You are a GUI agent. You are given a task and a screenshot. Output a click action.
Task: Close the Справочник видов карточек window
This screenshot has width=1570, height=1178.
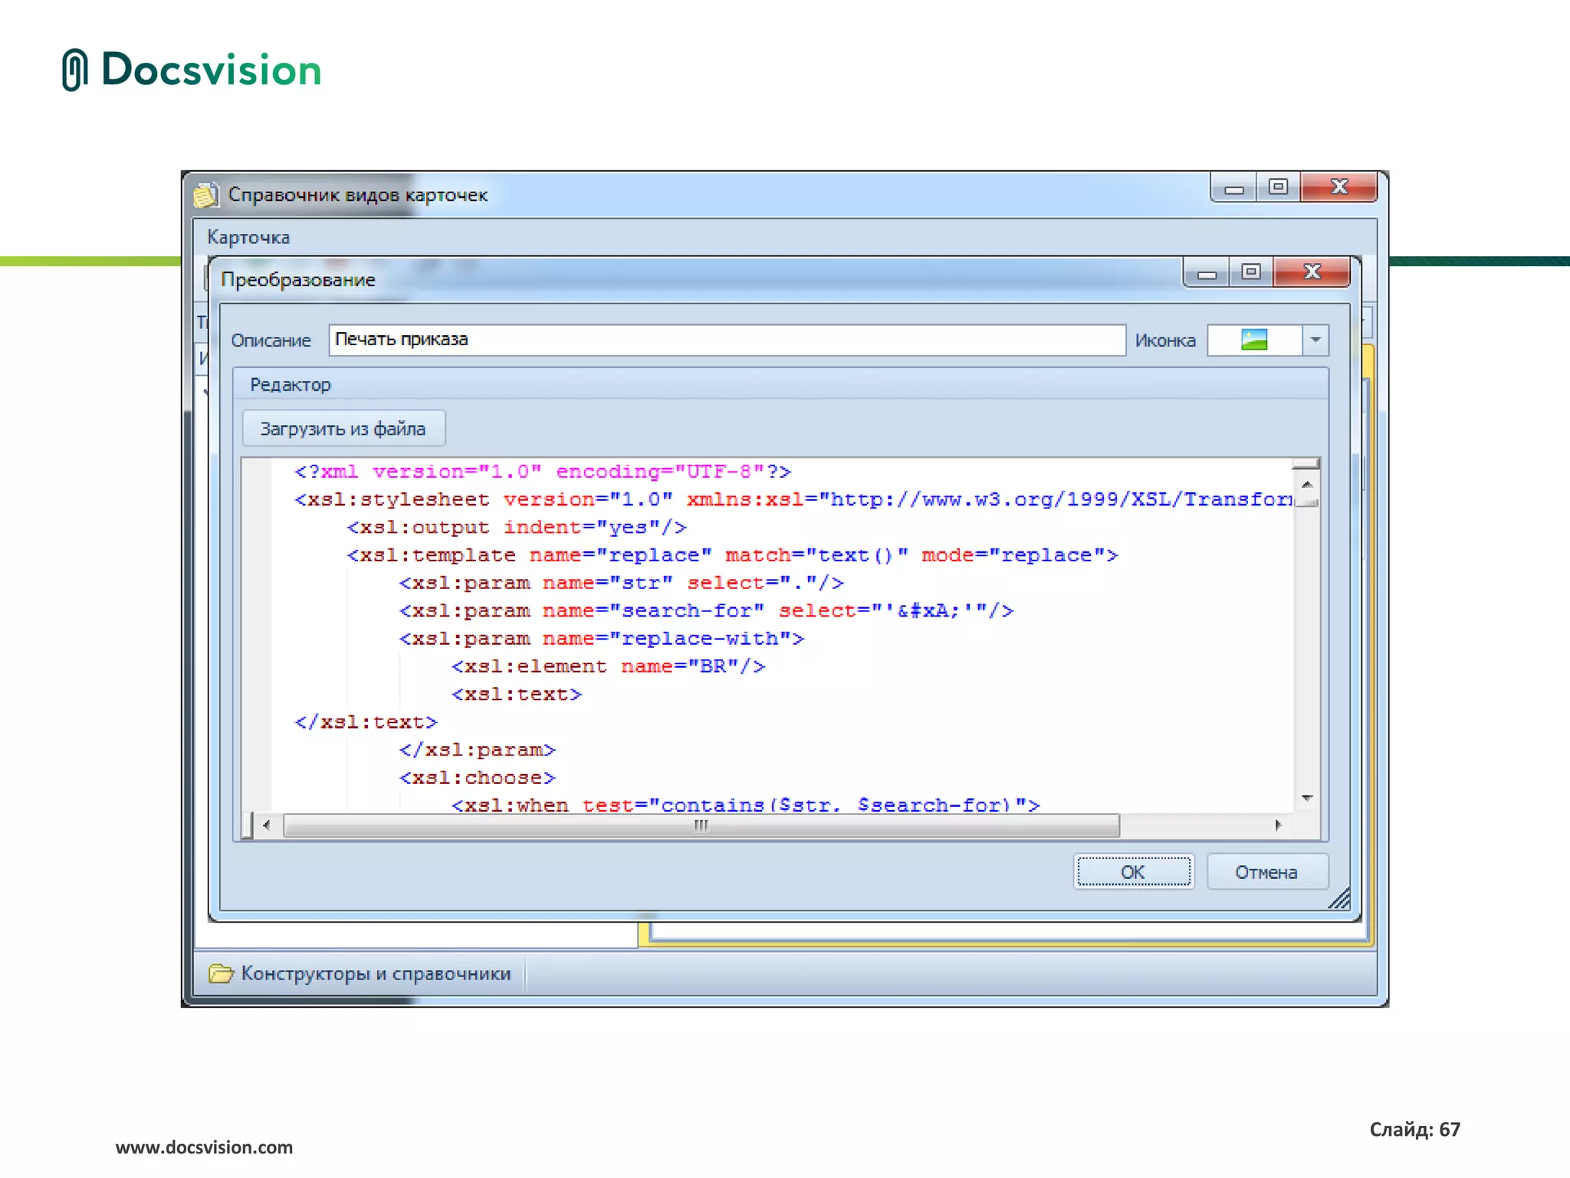[x=1339, y=186]
